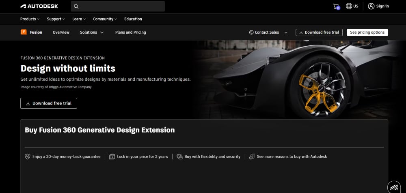This screenshot has width=406, height=193.
Task: Select the US region label
Action: [x=356, y=6]
